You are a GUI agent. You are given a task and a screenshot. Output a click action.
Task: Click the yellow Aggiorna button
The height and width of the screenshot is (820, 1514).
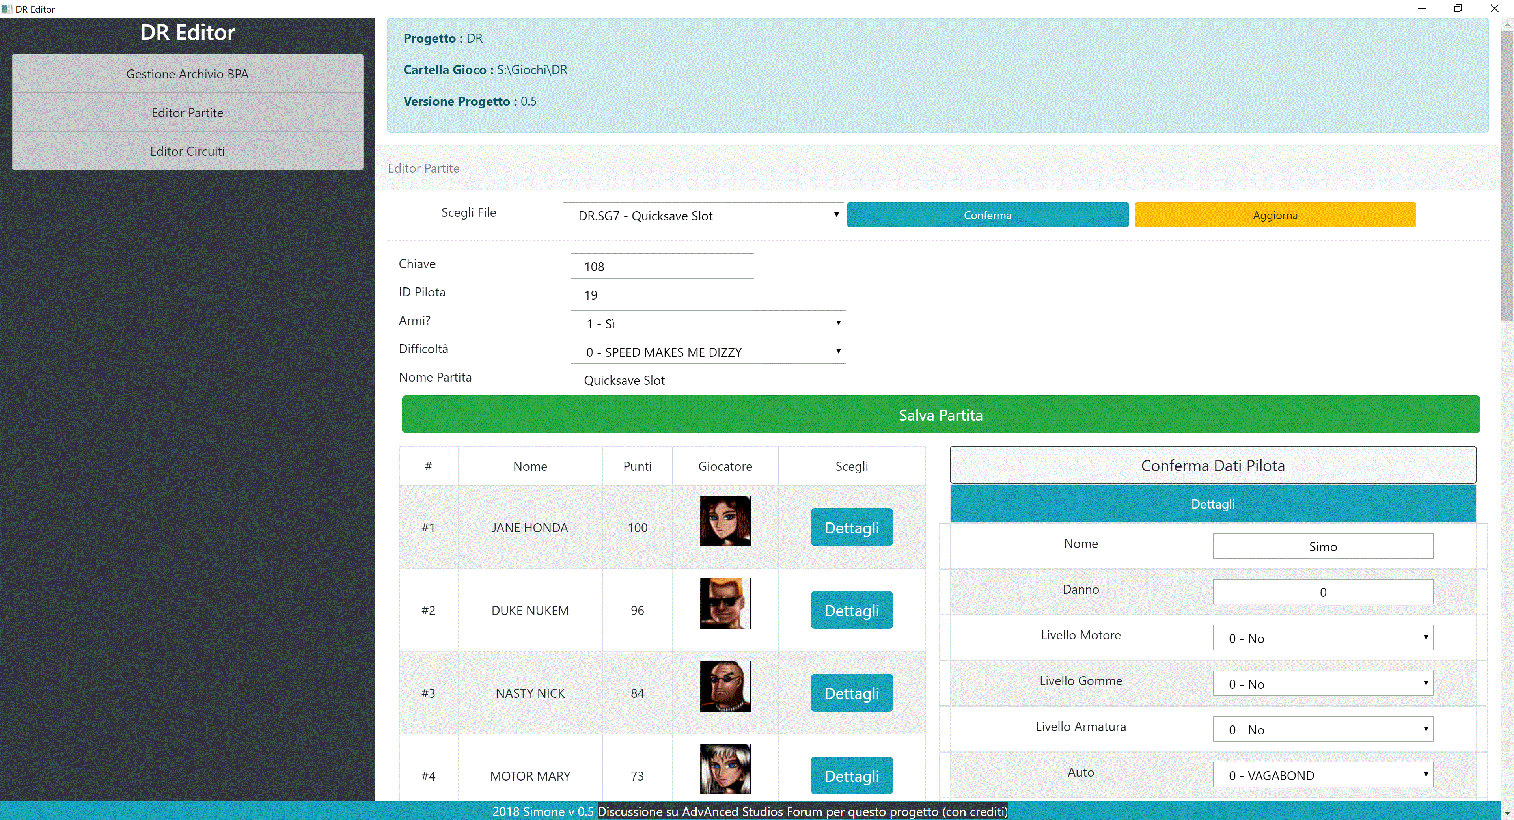pyautogui.click(x=1275, y=215)
